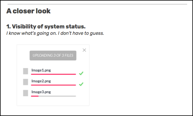Click the italic 'I know what's going on' subtitle

55,33
